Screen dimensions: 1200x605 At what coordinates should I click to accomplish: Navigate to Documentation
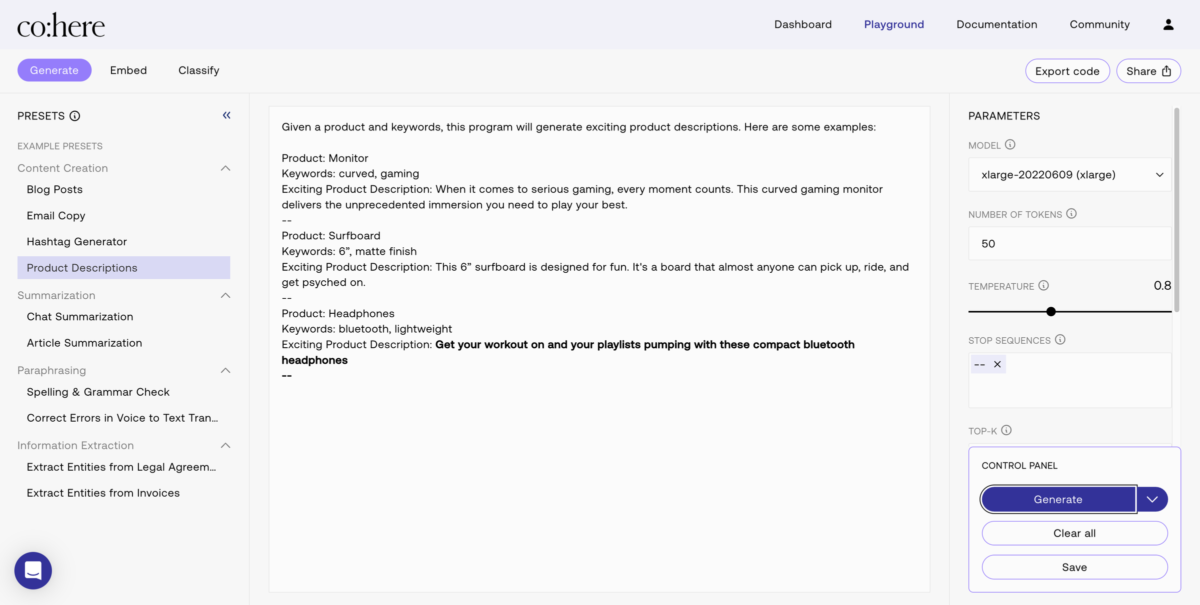tap(996, 24)
